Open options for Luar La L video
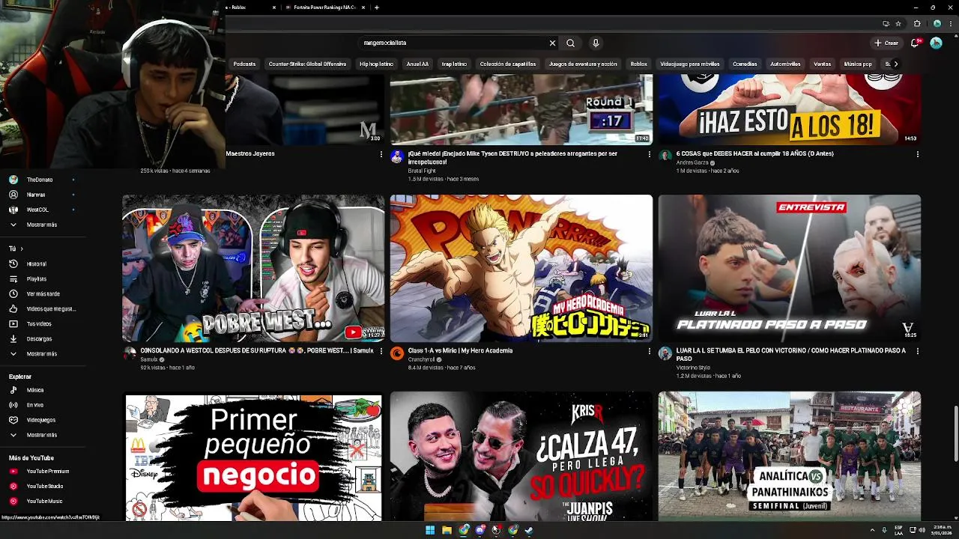 [917, 350]
